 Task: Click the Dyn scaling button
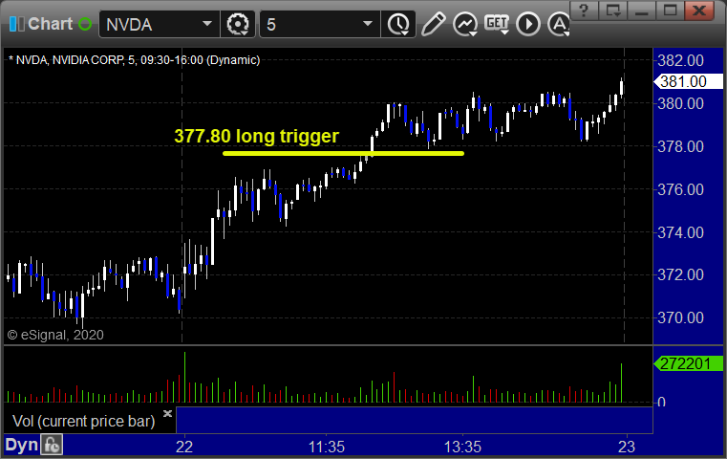[21, 445]
